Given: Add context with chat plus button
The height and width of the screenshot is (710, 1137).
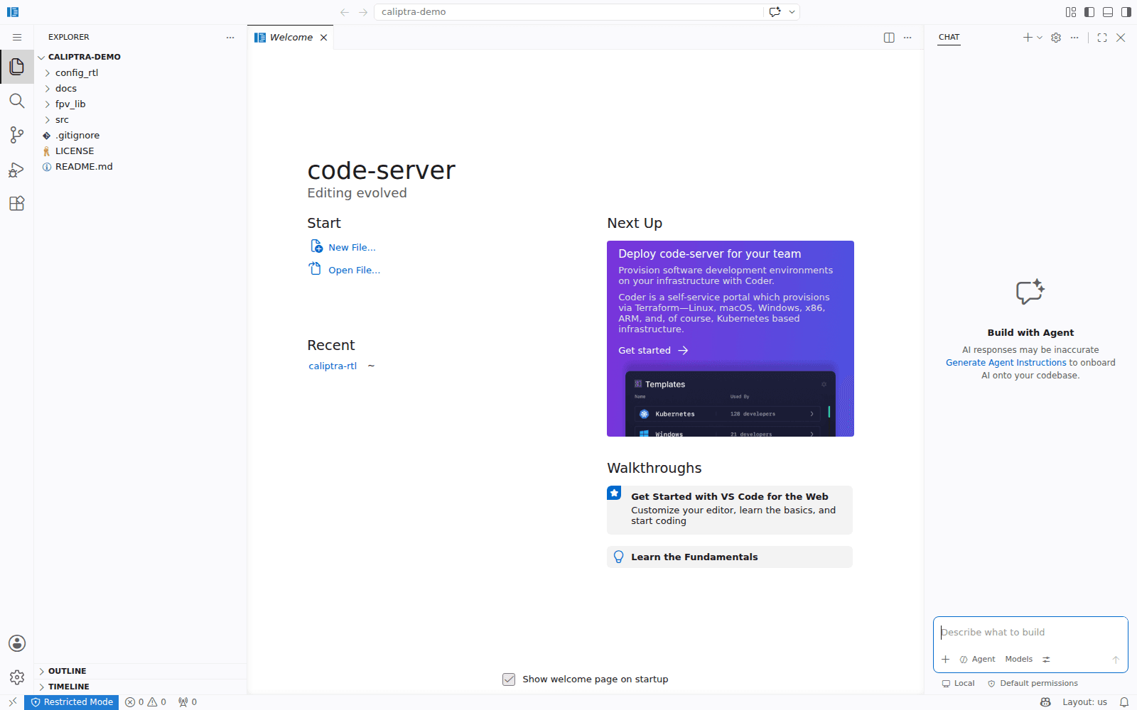Looking at the screenshot, I should [x=945, y=660].
